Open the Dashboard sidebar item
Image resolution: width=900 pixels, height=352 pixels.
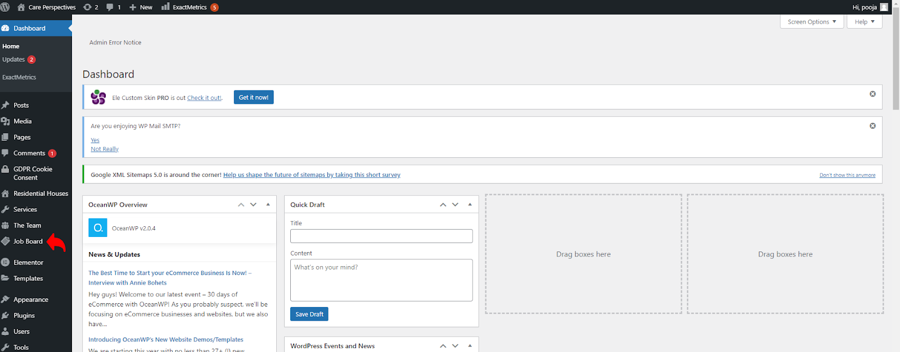click(x=36, y=28)
